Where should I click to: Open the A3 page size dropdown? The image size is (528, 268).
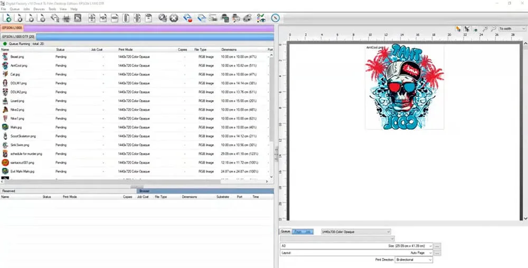tap(356, 246)
